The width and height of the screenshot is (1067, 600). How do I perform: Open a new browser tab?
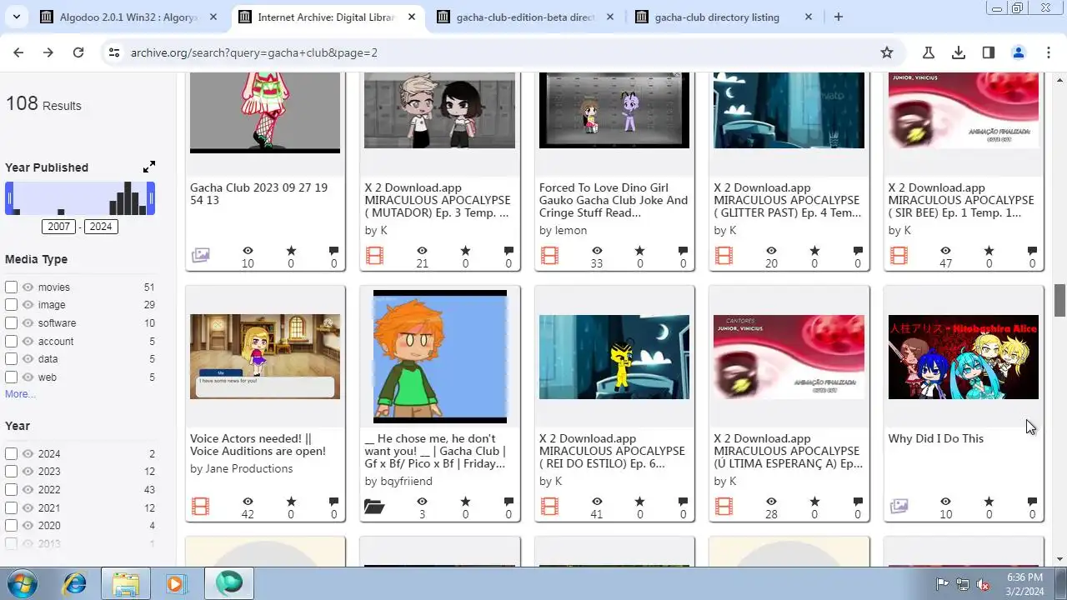coord(839,17)
